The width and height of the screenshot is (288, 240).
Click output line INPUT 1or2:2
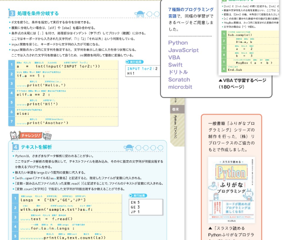click(142, 69)
